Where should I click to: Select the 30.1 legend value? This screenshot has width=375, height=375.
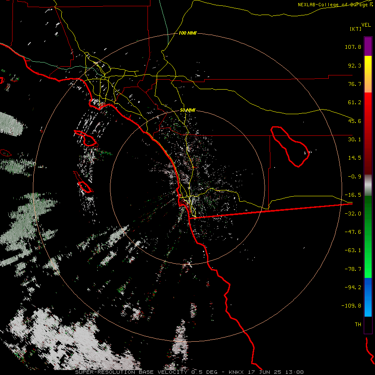point(355,140)
